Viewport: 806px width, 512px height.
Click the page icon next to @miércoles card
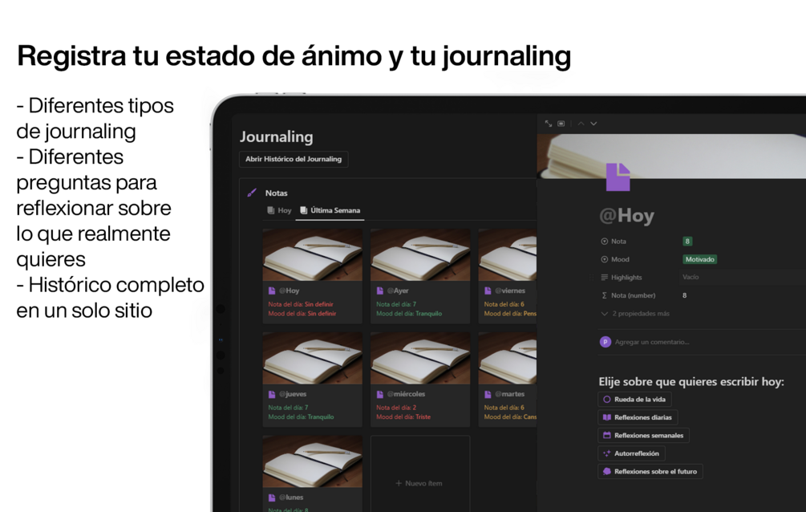tap(380, 394)
